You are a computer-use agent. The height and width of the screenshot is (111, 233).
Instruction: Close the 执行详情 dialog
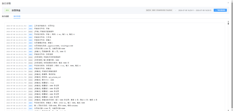pyautogui.click(x=228, y=3)
